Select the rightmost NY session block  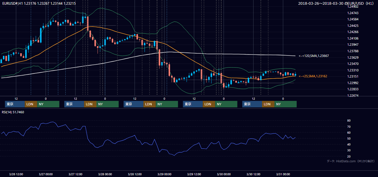(285, 104)
